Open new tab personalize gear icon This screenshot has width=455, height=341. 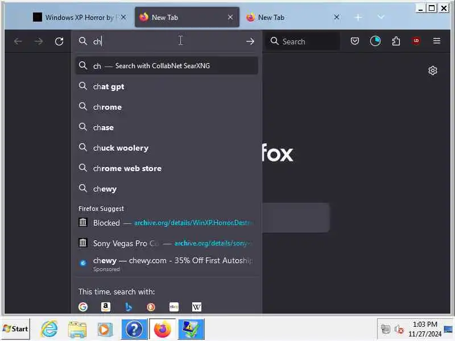pos(433,70)
